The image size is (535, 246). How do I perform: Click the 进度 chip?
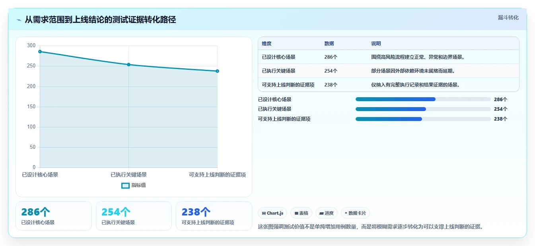327,213
